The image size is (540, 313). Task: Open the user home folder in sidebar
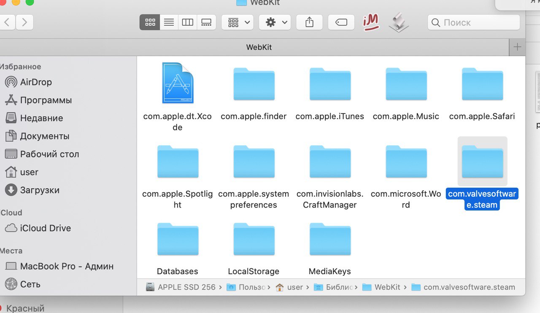(22, 172)
